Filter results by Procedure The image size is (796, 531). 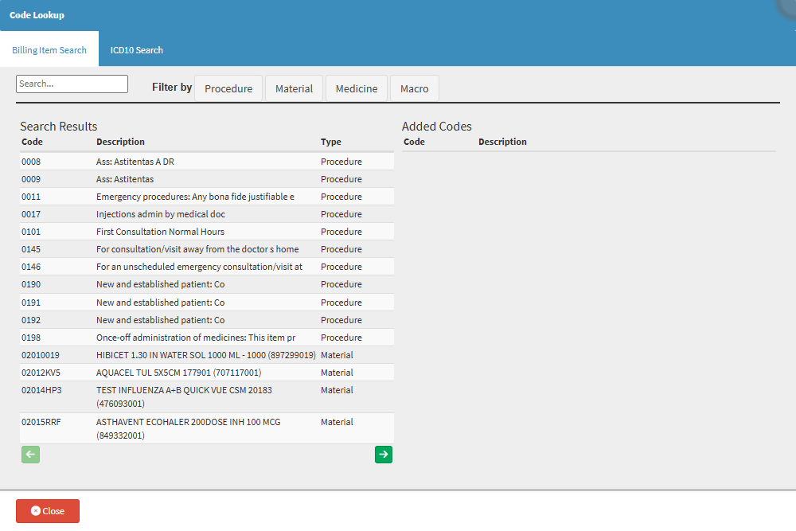228,88
